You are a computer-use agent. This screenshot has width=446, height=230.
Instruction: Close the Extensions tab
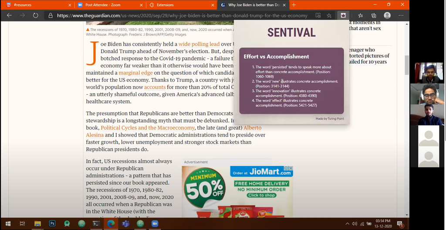point(213,5)
